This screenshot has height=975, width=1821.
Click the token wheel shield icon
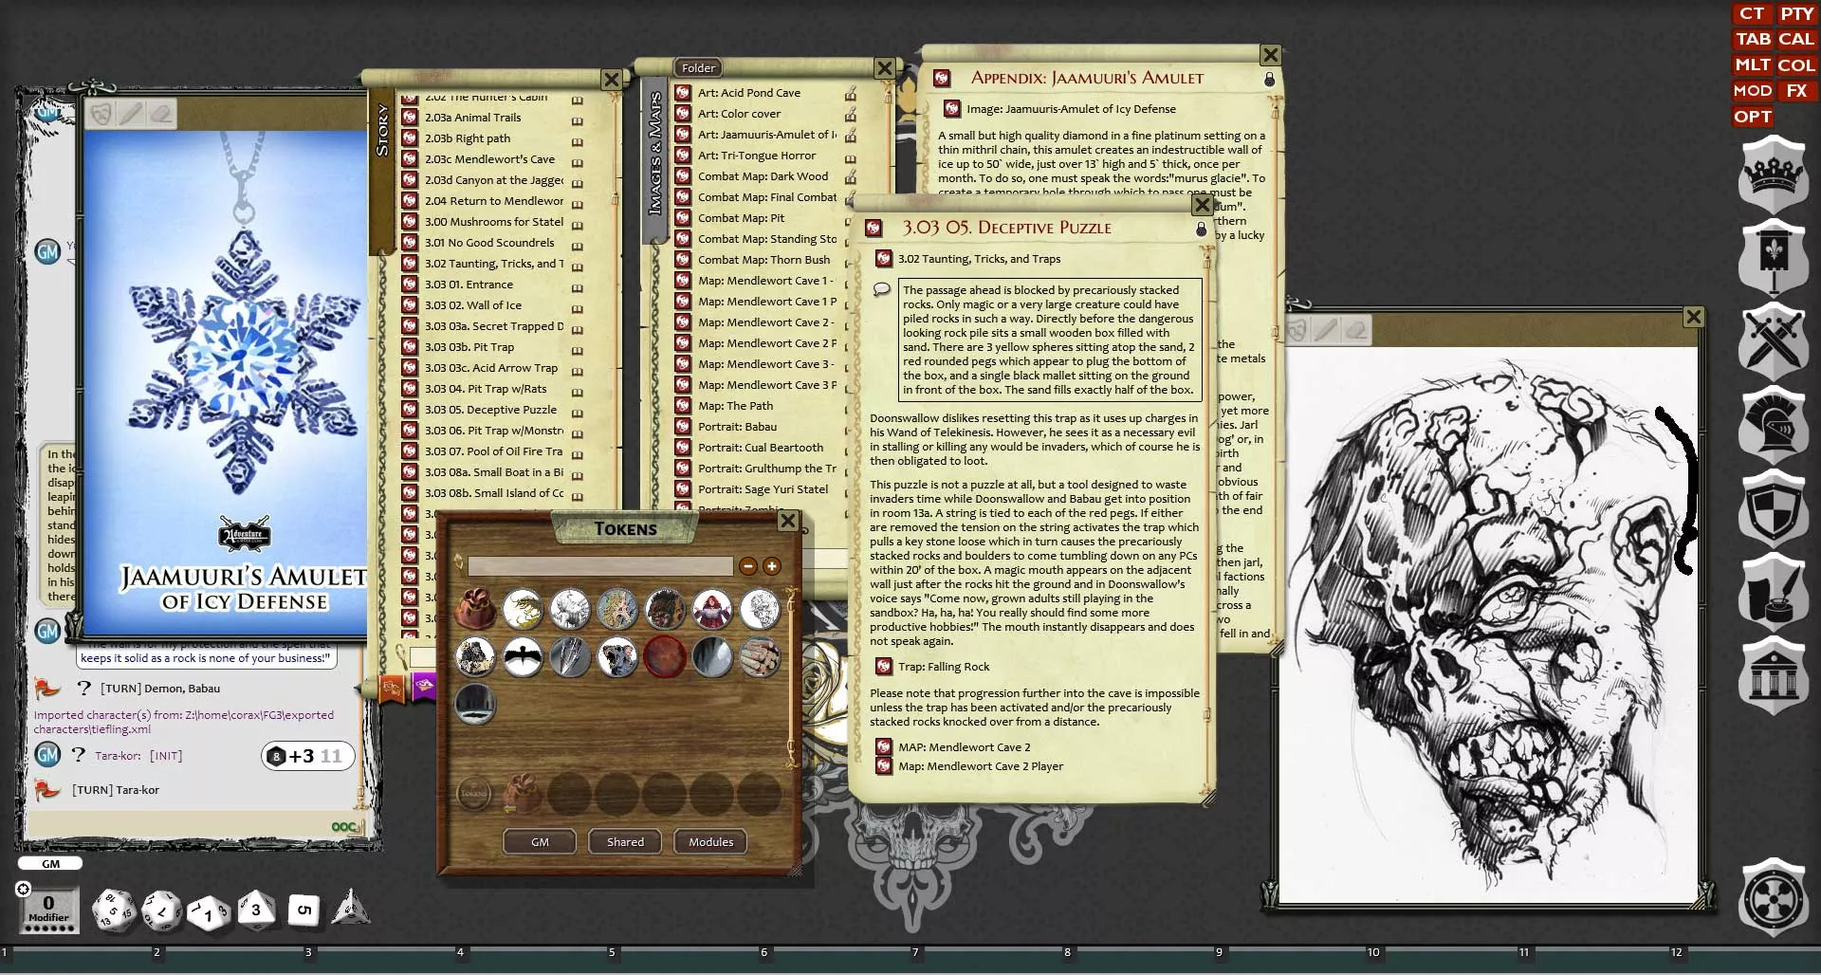pos(1773,895)
